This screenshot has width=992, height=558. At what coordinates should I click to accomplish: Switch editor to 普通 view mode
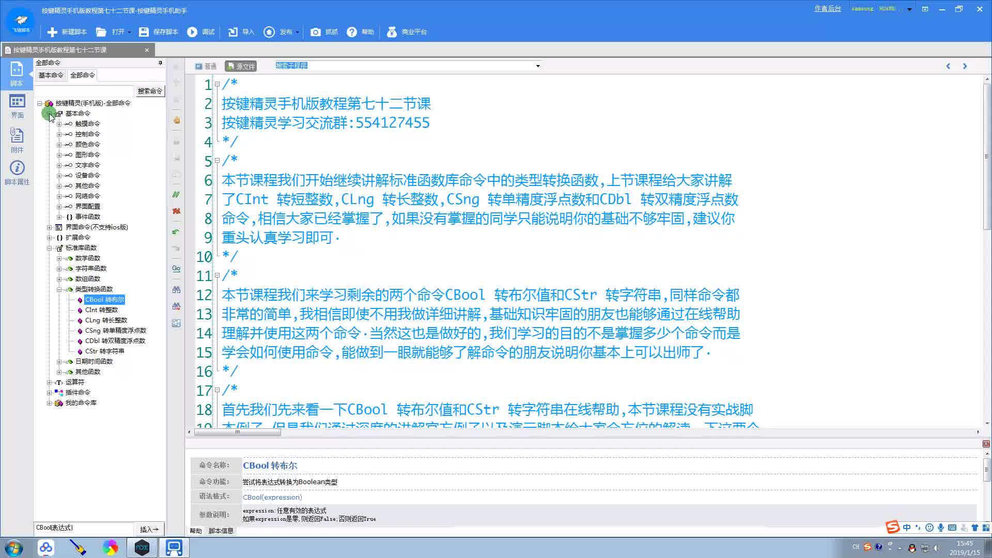206,66
